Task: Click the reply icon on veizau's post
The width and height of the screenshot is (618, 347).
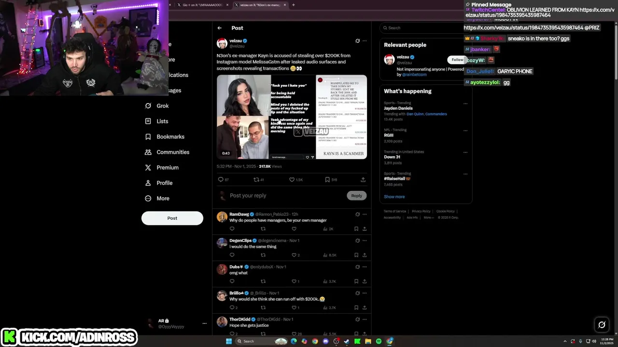Action: [x=221, y=180]
